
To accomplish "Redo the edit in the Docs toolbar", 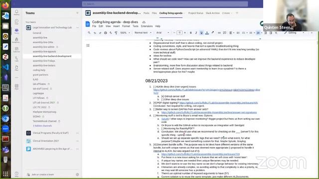I will click(100, 33).
